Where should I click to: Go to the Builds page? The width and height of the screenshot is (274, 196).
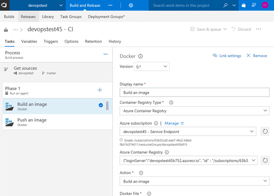[x=9, y=17]
